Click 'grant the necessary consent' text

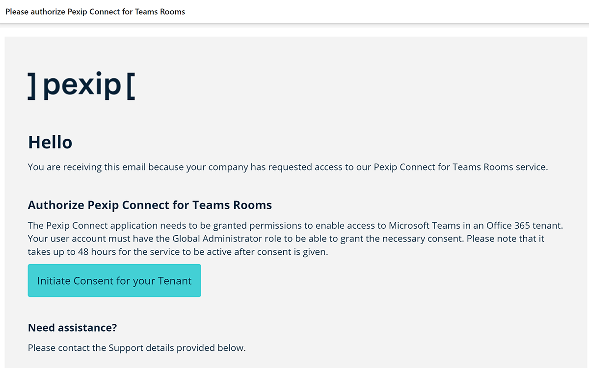click(405, 239)
